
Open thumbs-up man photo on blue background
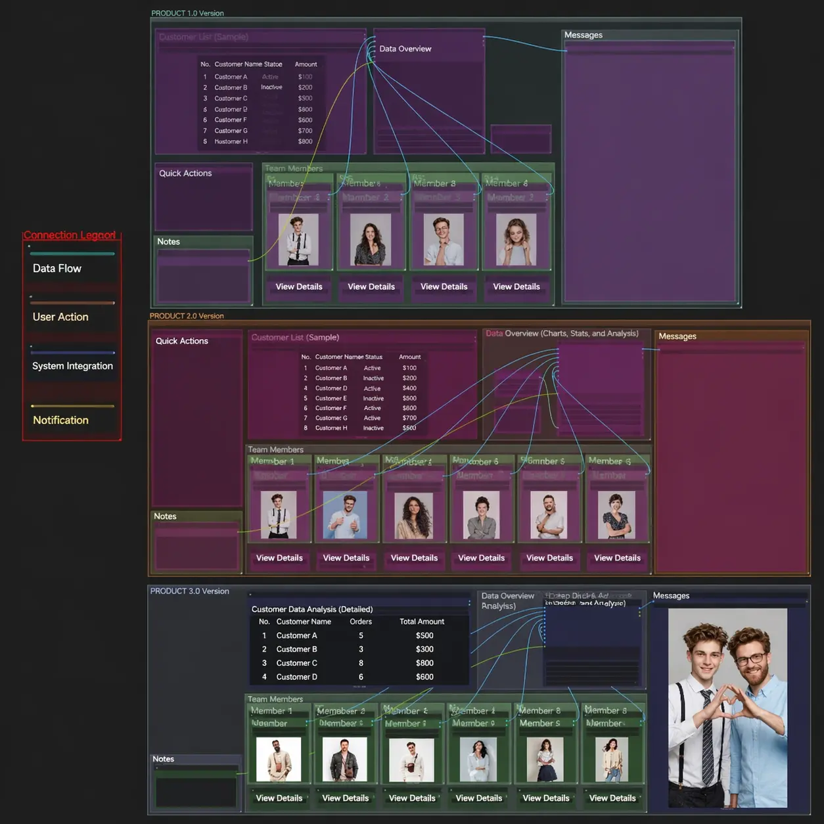point(346,516)
